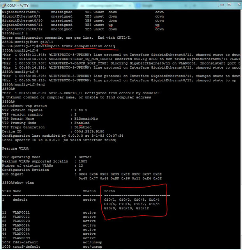Click the "Status" column header
This screenshot has width=242, height=250.
[89, 191]
